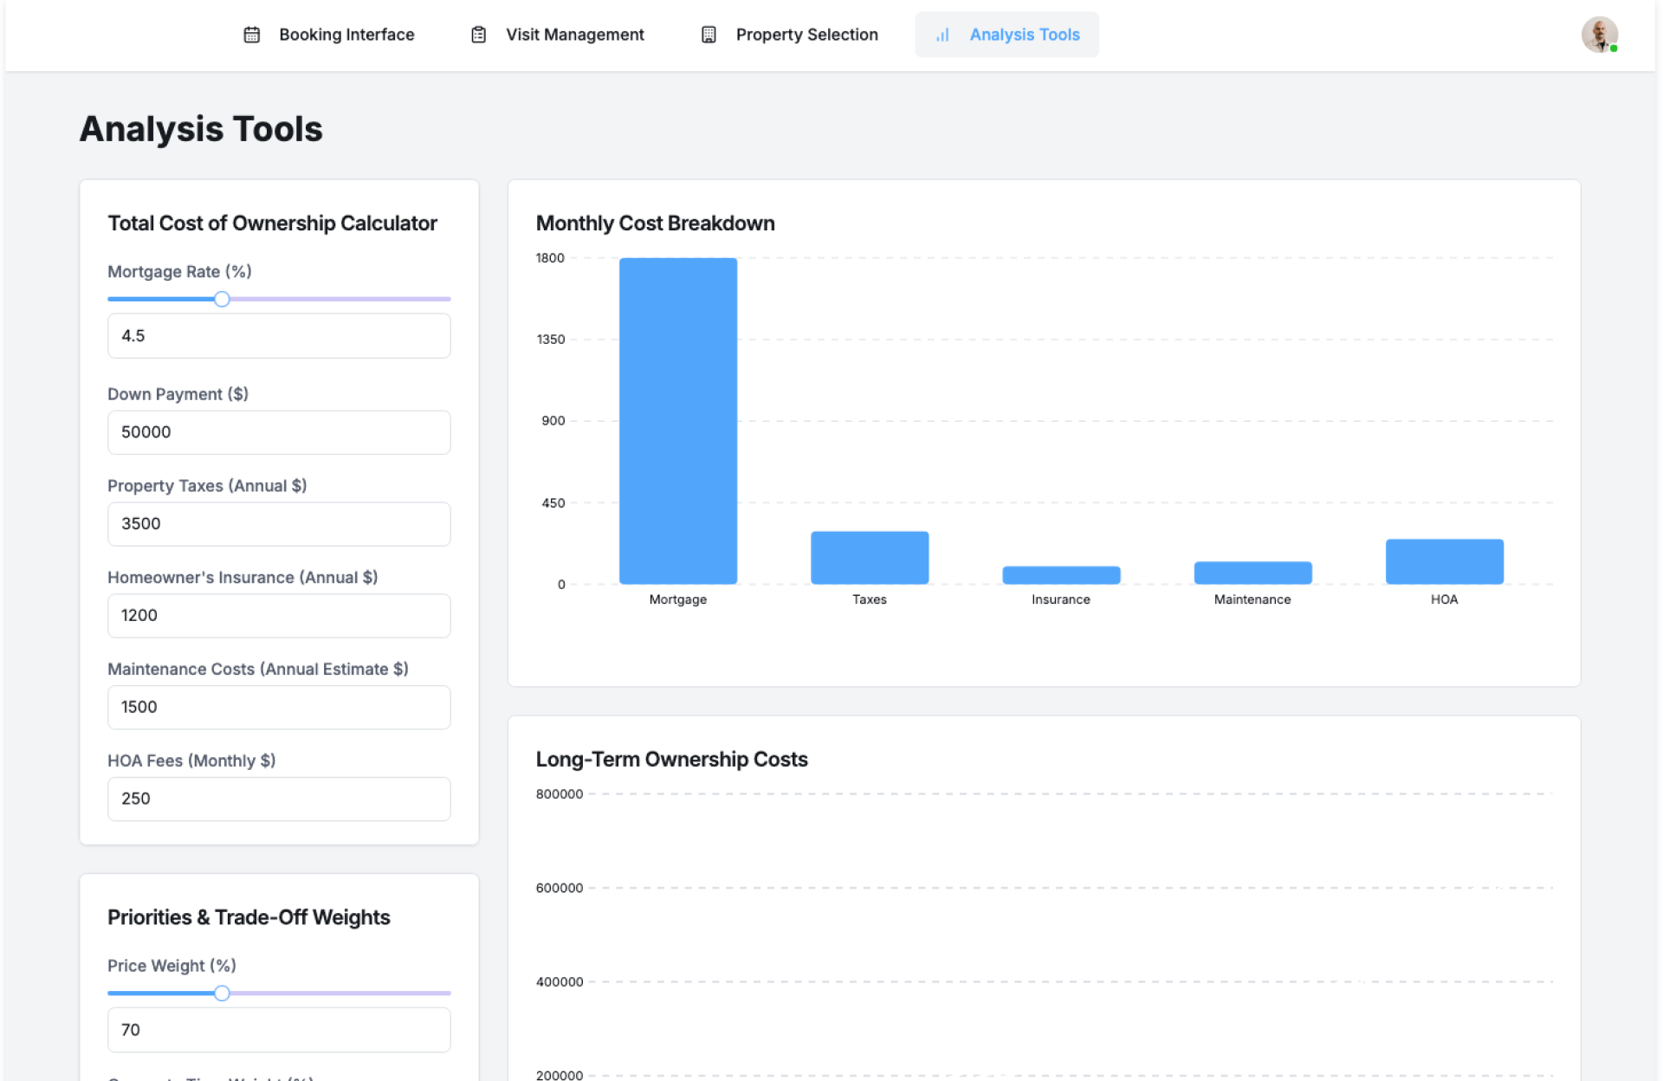Focus the HOA Fees monthly input

coord(279,799)
